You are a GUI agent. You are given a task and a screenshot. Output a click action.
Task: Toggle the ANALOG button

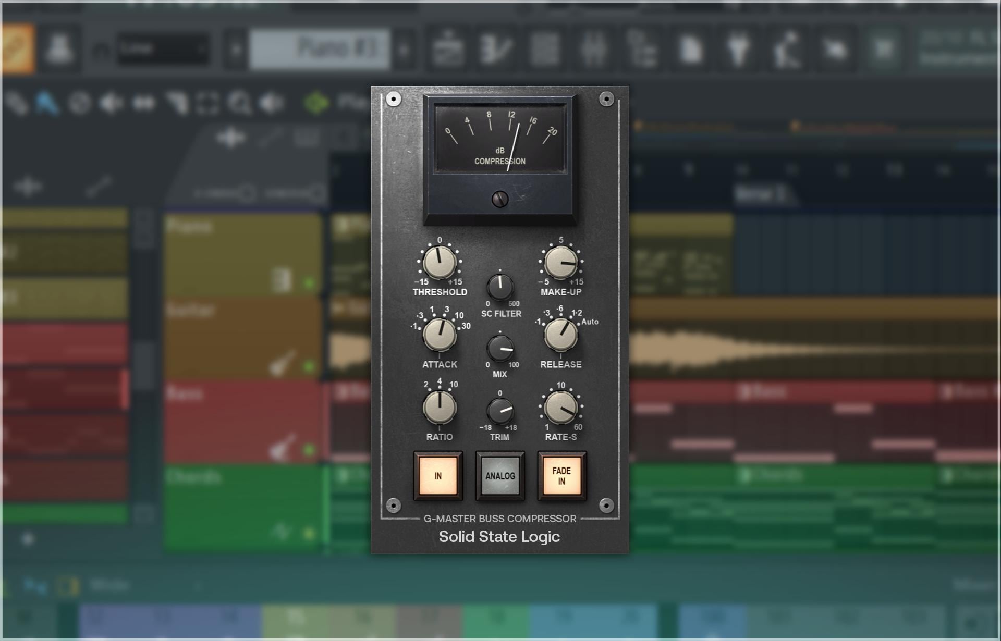coord(500,476)
